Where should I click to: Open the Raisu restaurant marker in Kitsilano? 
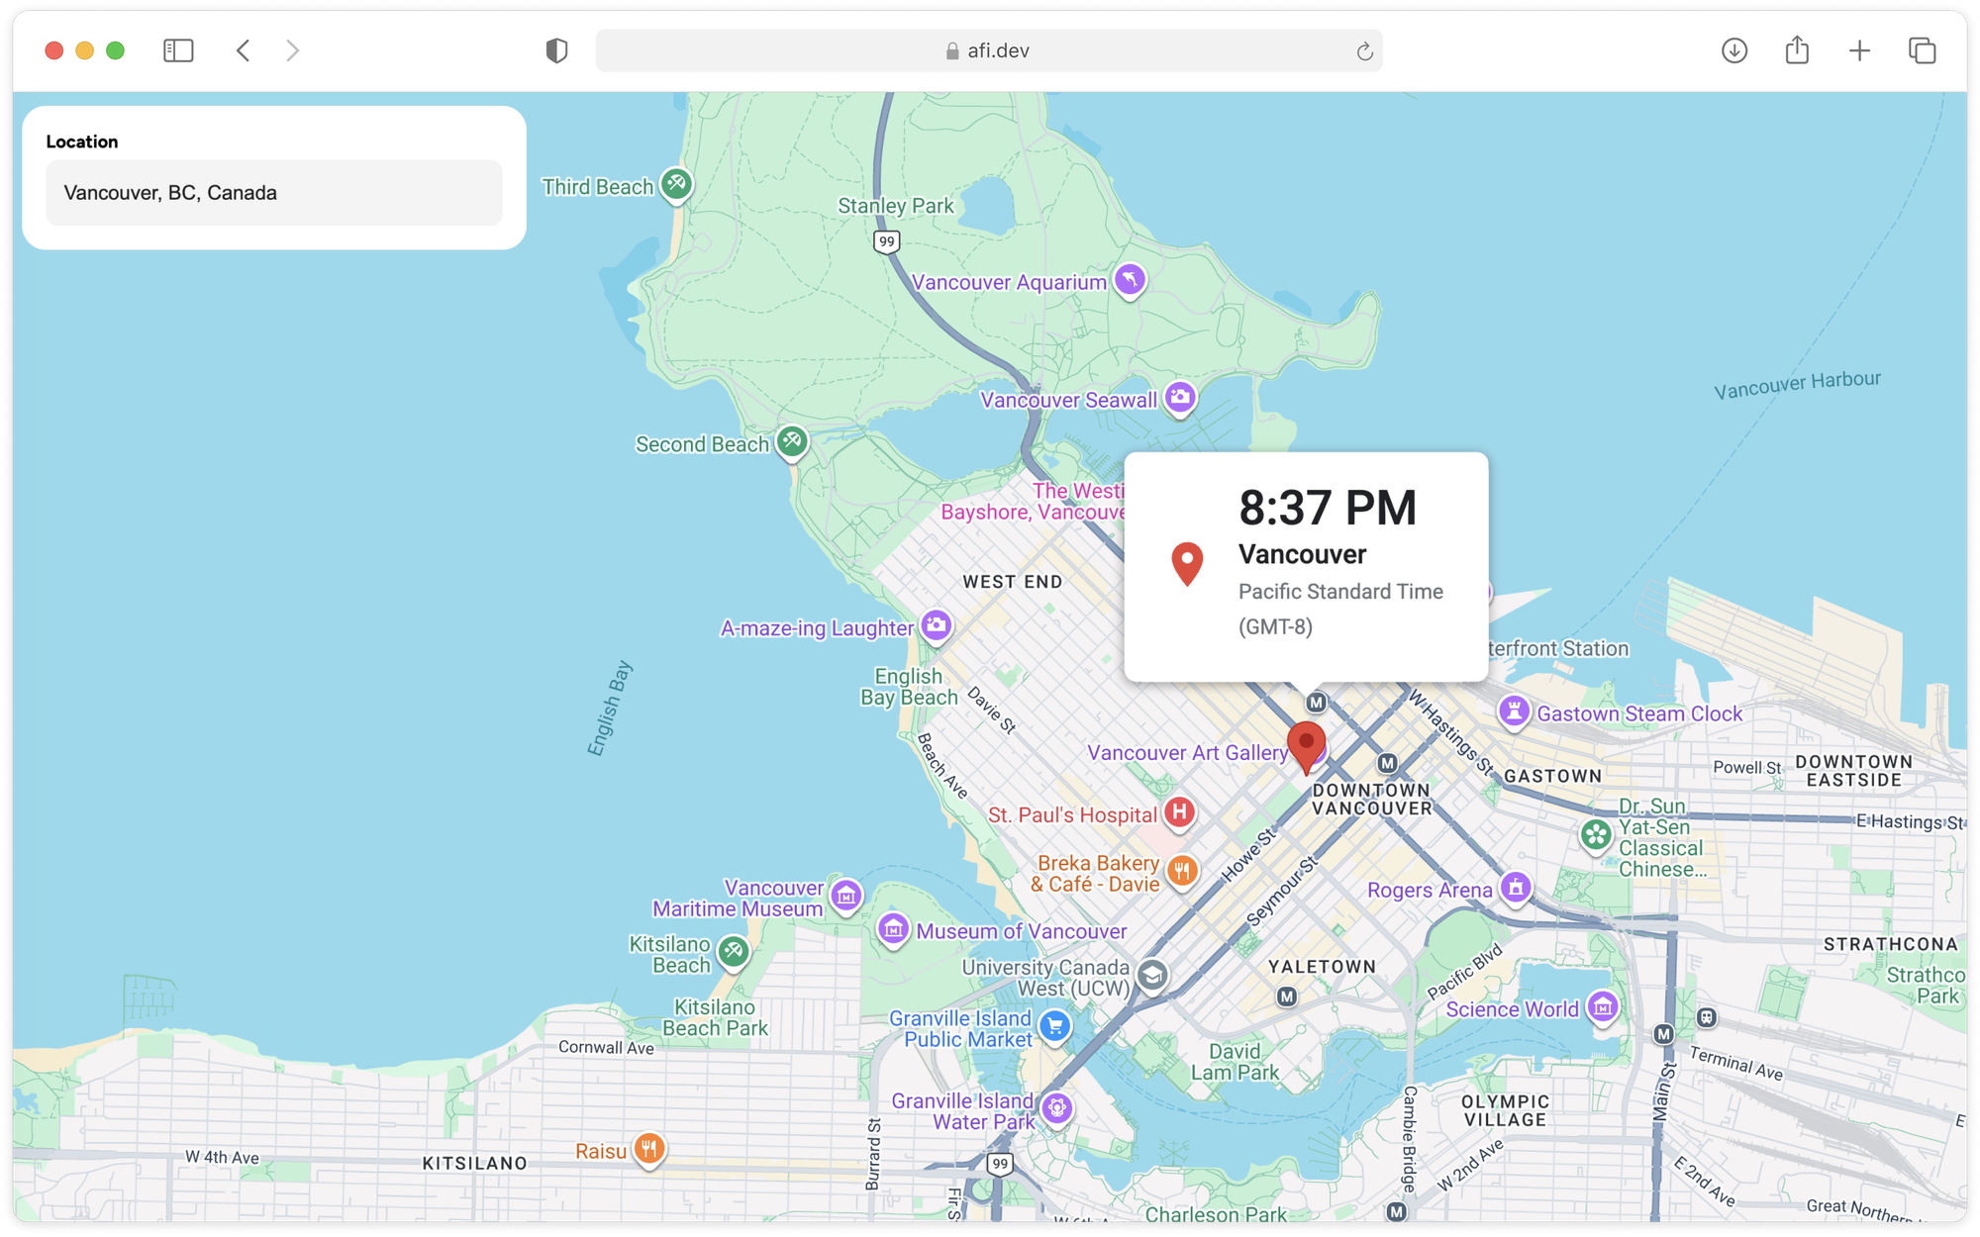click(x=649, y=1150)
